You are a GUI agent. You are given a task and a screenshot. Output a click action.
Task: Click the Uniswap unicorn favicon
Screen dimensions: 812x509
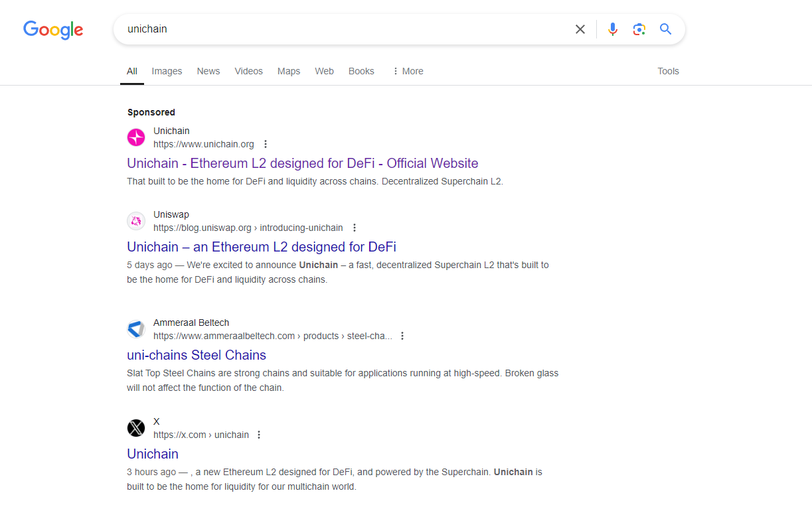136,221
